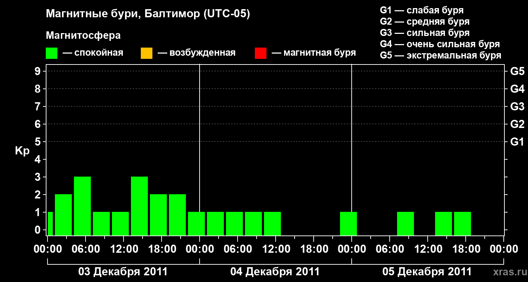Click the Kp 1 bar 10:00–13:00 on 03 Декабря

point(120,223)
